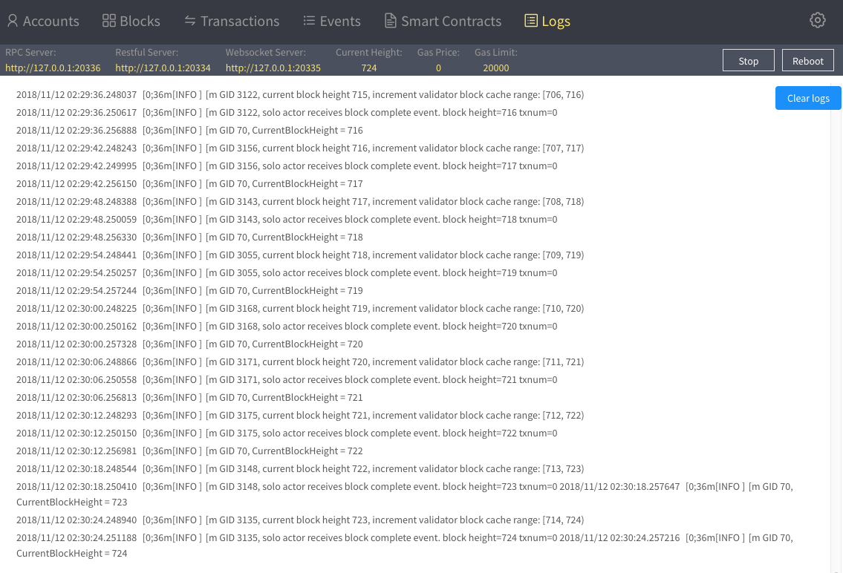Image resolution: width=843 pixels, height=573 pixels.
Task: Click log line 'CurrentBlockHeight = 722'
Action: (189, 451)
